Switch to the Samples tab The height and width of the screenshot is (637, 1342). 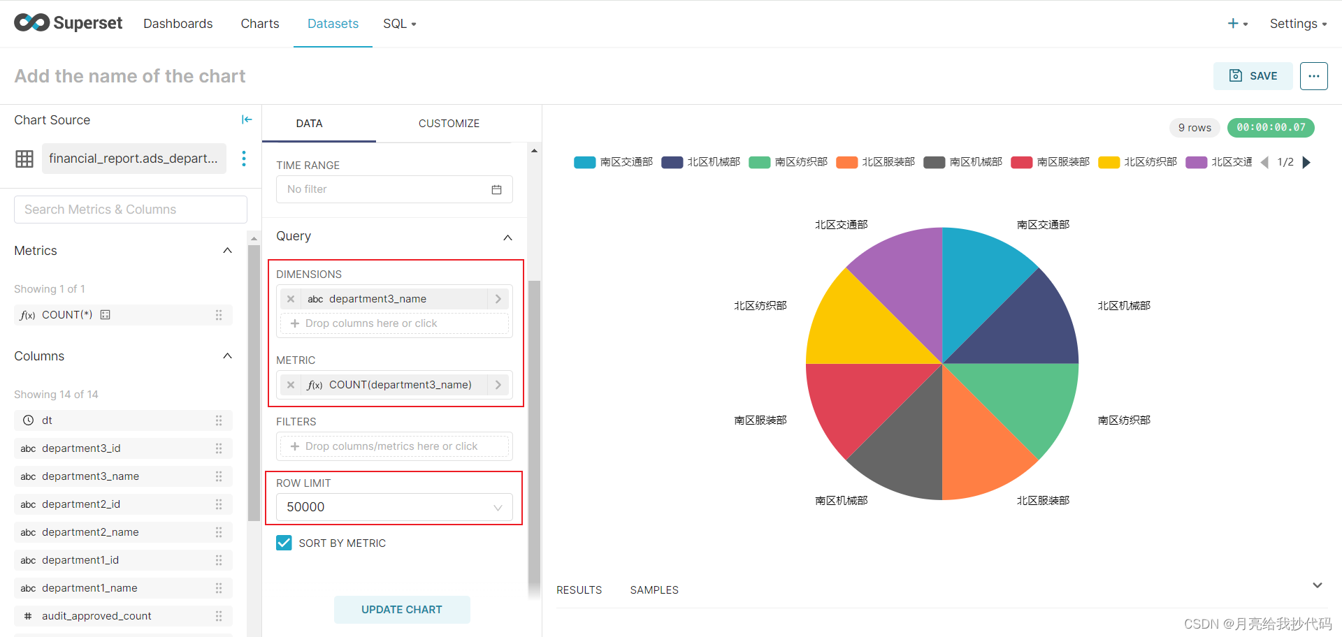[654, 590]
